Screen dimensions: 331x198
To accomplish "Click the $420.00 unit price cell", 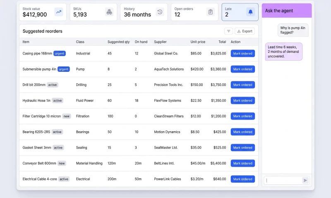I will pyautogui.click(x=197, y=69).
